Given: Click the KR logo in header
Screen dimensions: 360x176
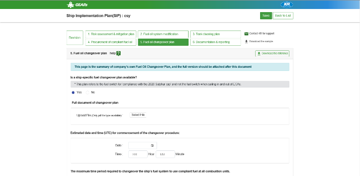Looking at the screenshot, I should pyautogui.click(x=287, y=4).
